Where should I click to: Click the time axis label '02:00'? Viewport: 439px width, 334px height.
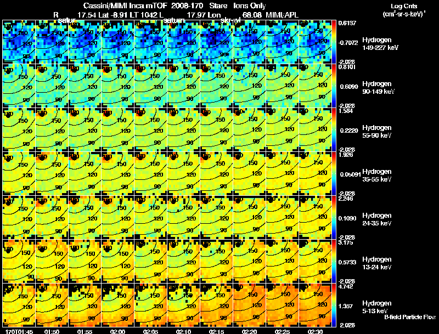117,331
